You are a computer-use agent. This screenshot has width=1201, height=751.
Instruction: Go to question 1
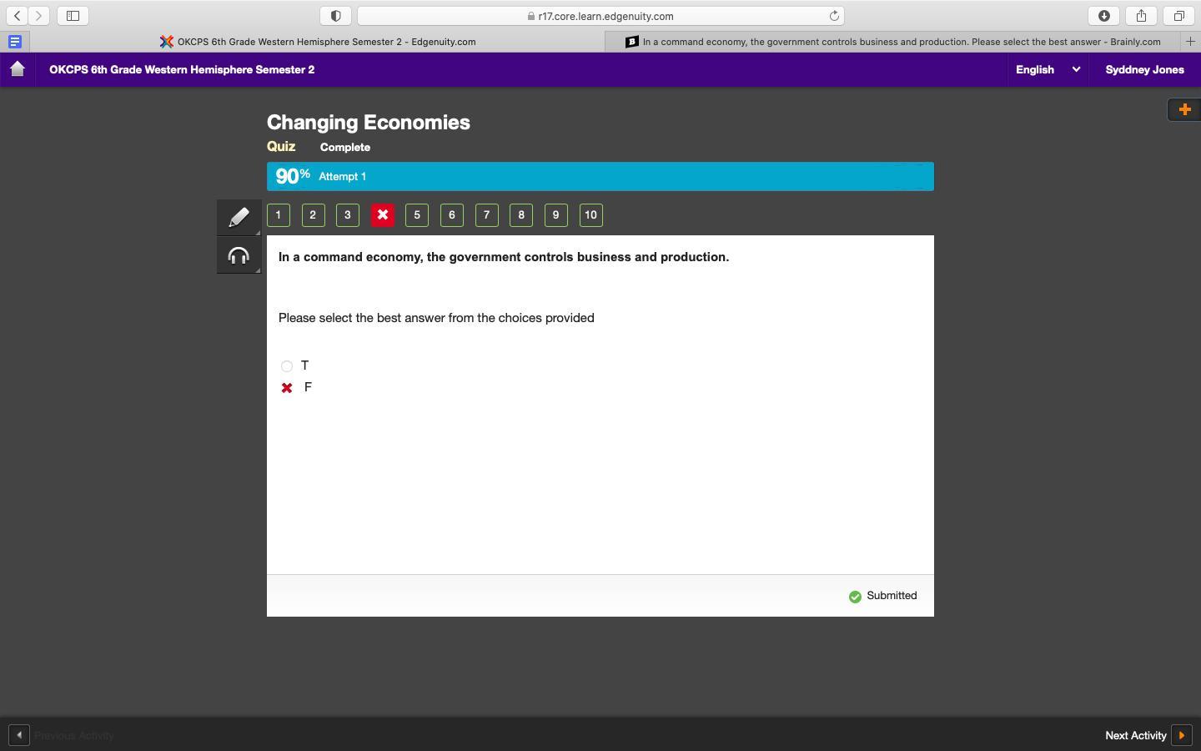tap(279, 215)
